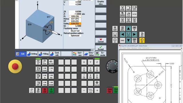This screenshot has height=103, width=183.
Task: Hit the RESET key with slash icon
Action: (x=32, y=90)
